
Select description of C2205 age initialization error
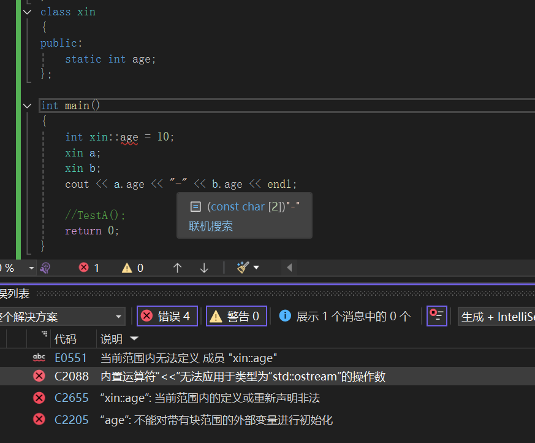click(216, 420)
